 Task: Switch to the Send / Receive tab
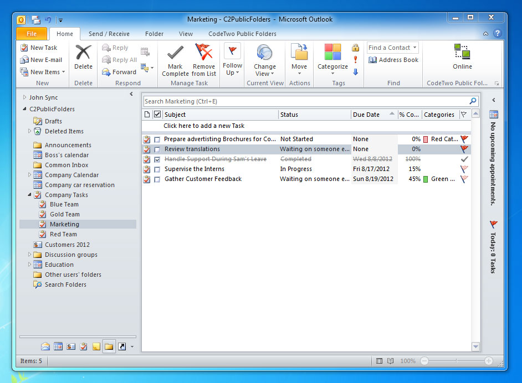coord(109,34)
